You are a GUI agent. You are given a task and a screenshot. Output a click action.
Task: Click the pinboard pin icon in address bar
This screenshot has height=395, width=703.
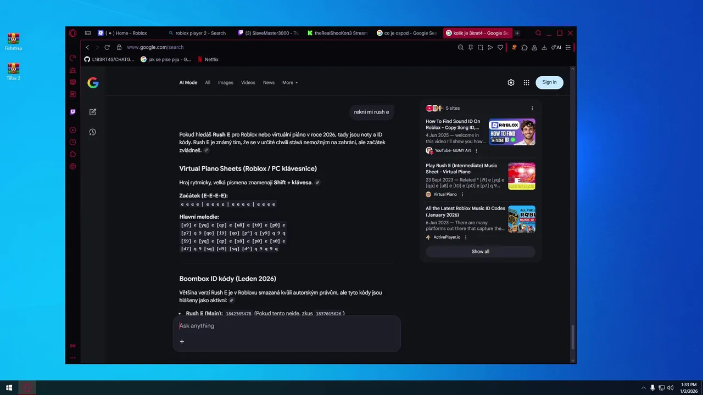pyautogui.click(x=471, y=47)
